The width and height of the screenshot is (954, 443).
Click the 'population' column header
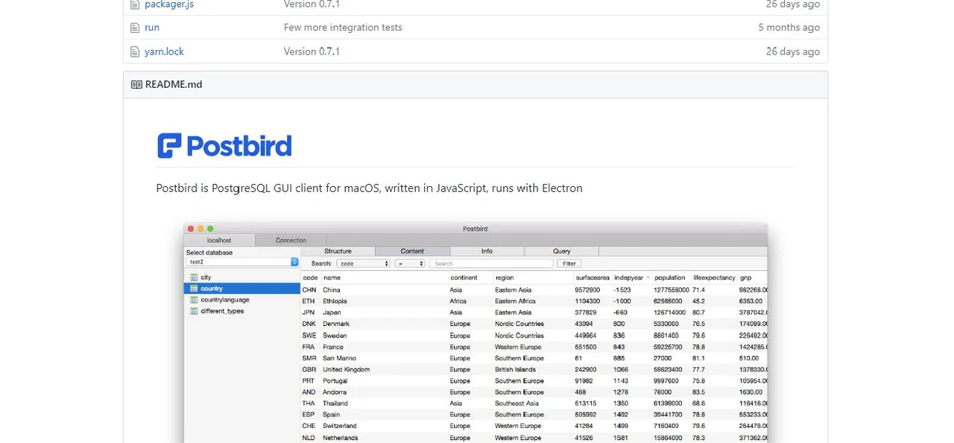(x=669, y=278)
